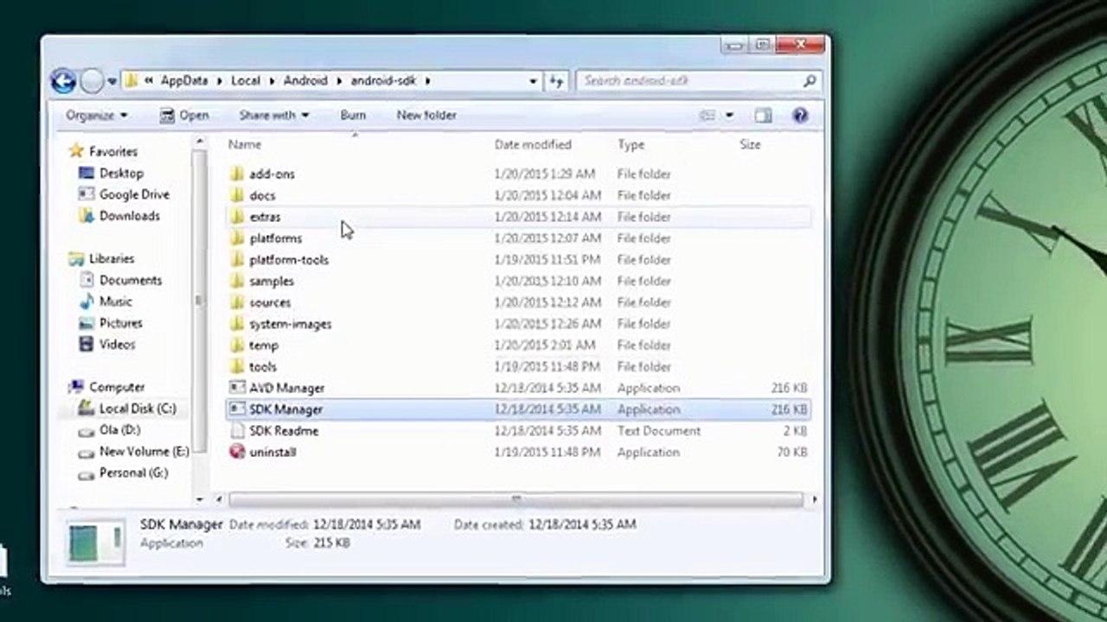
Task: Click the 1/20/2015 2:01 AM date of temp
Action: pos(547,345)
